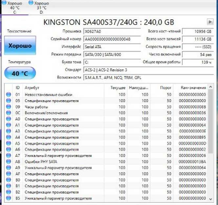This screenshot has height=205, width=218.
Task: Click status icon of attribute 05
Action: pos(9,101)
